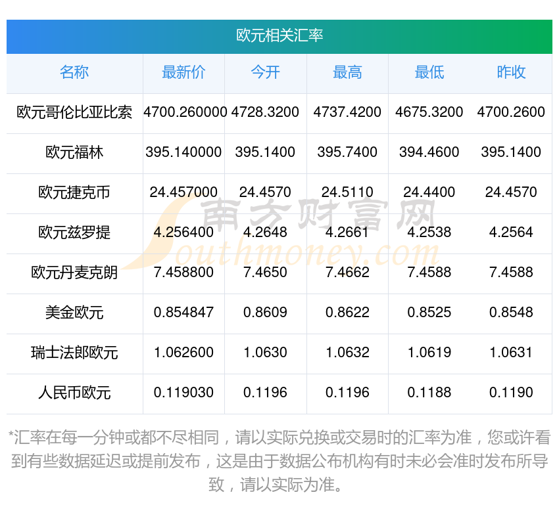Viewport: 559px width, 505px height.
Task: Click low value 4.2538
Action: click(429, 232)
